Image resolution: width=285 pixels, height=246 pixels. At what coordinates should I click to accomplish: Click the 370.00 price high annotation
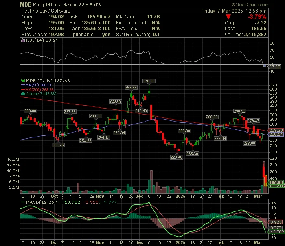tap(149, 81)
